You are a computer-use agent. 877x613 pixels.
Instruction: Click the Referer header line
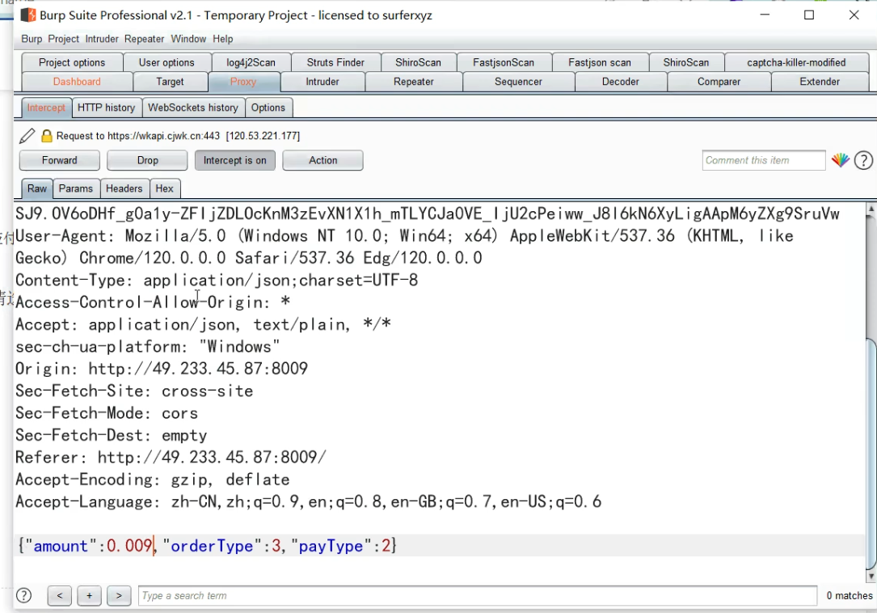171,458
